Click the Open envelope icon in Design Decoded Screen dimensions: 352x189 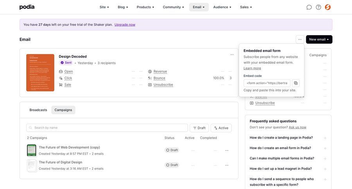tap(61, 71)
